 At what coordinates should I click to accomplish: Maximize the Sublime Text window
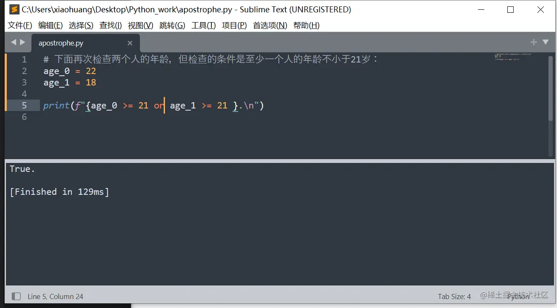(511, 10)
